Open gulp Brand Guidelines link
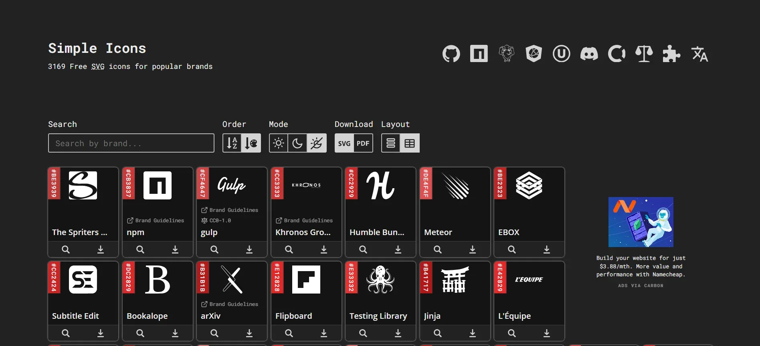Screen dimensions: 760x346 tap(230, 210)
